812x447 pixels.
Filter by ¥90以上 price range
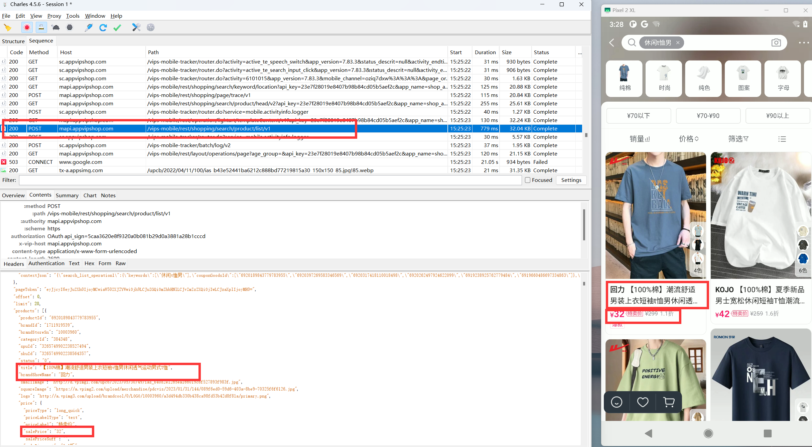778,116
